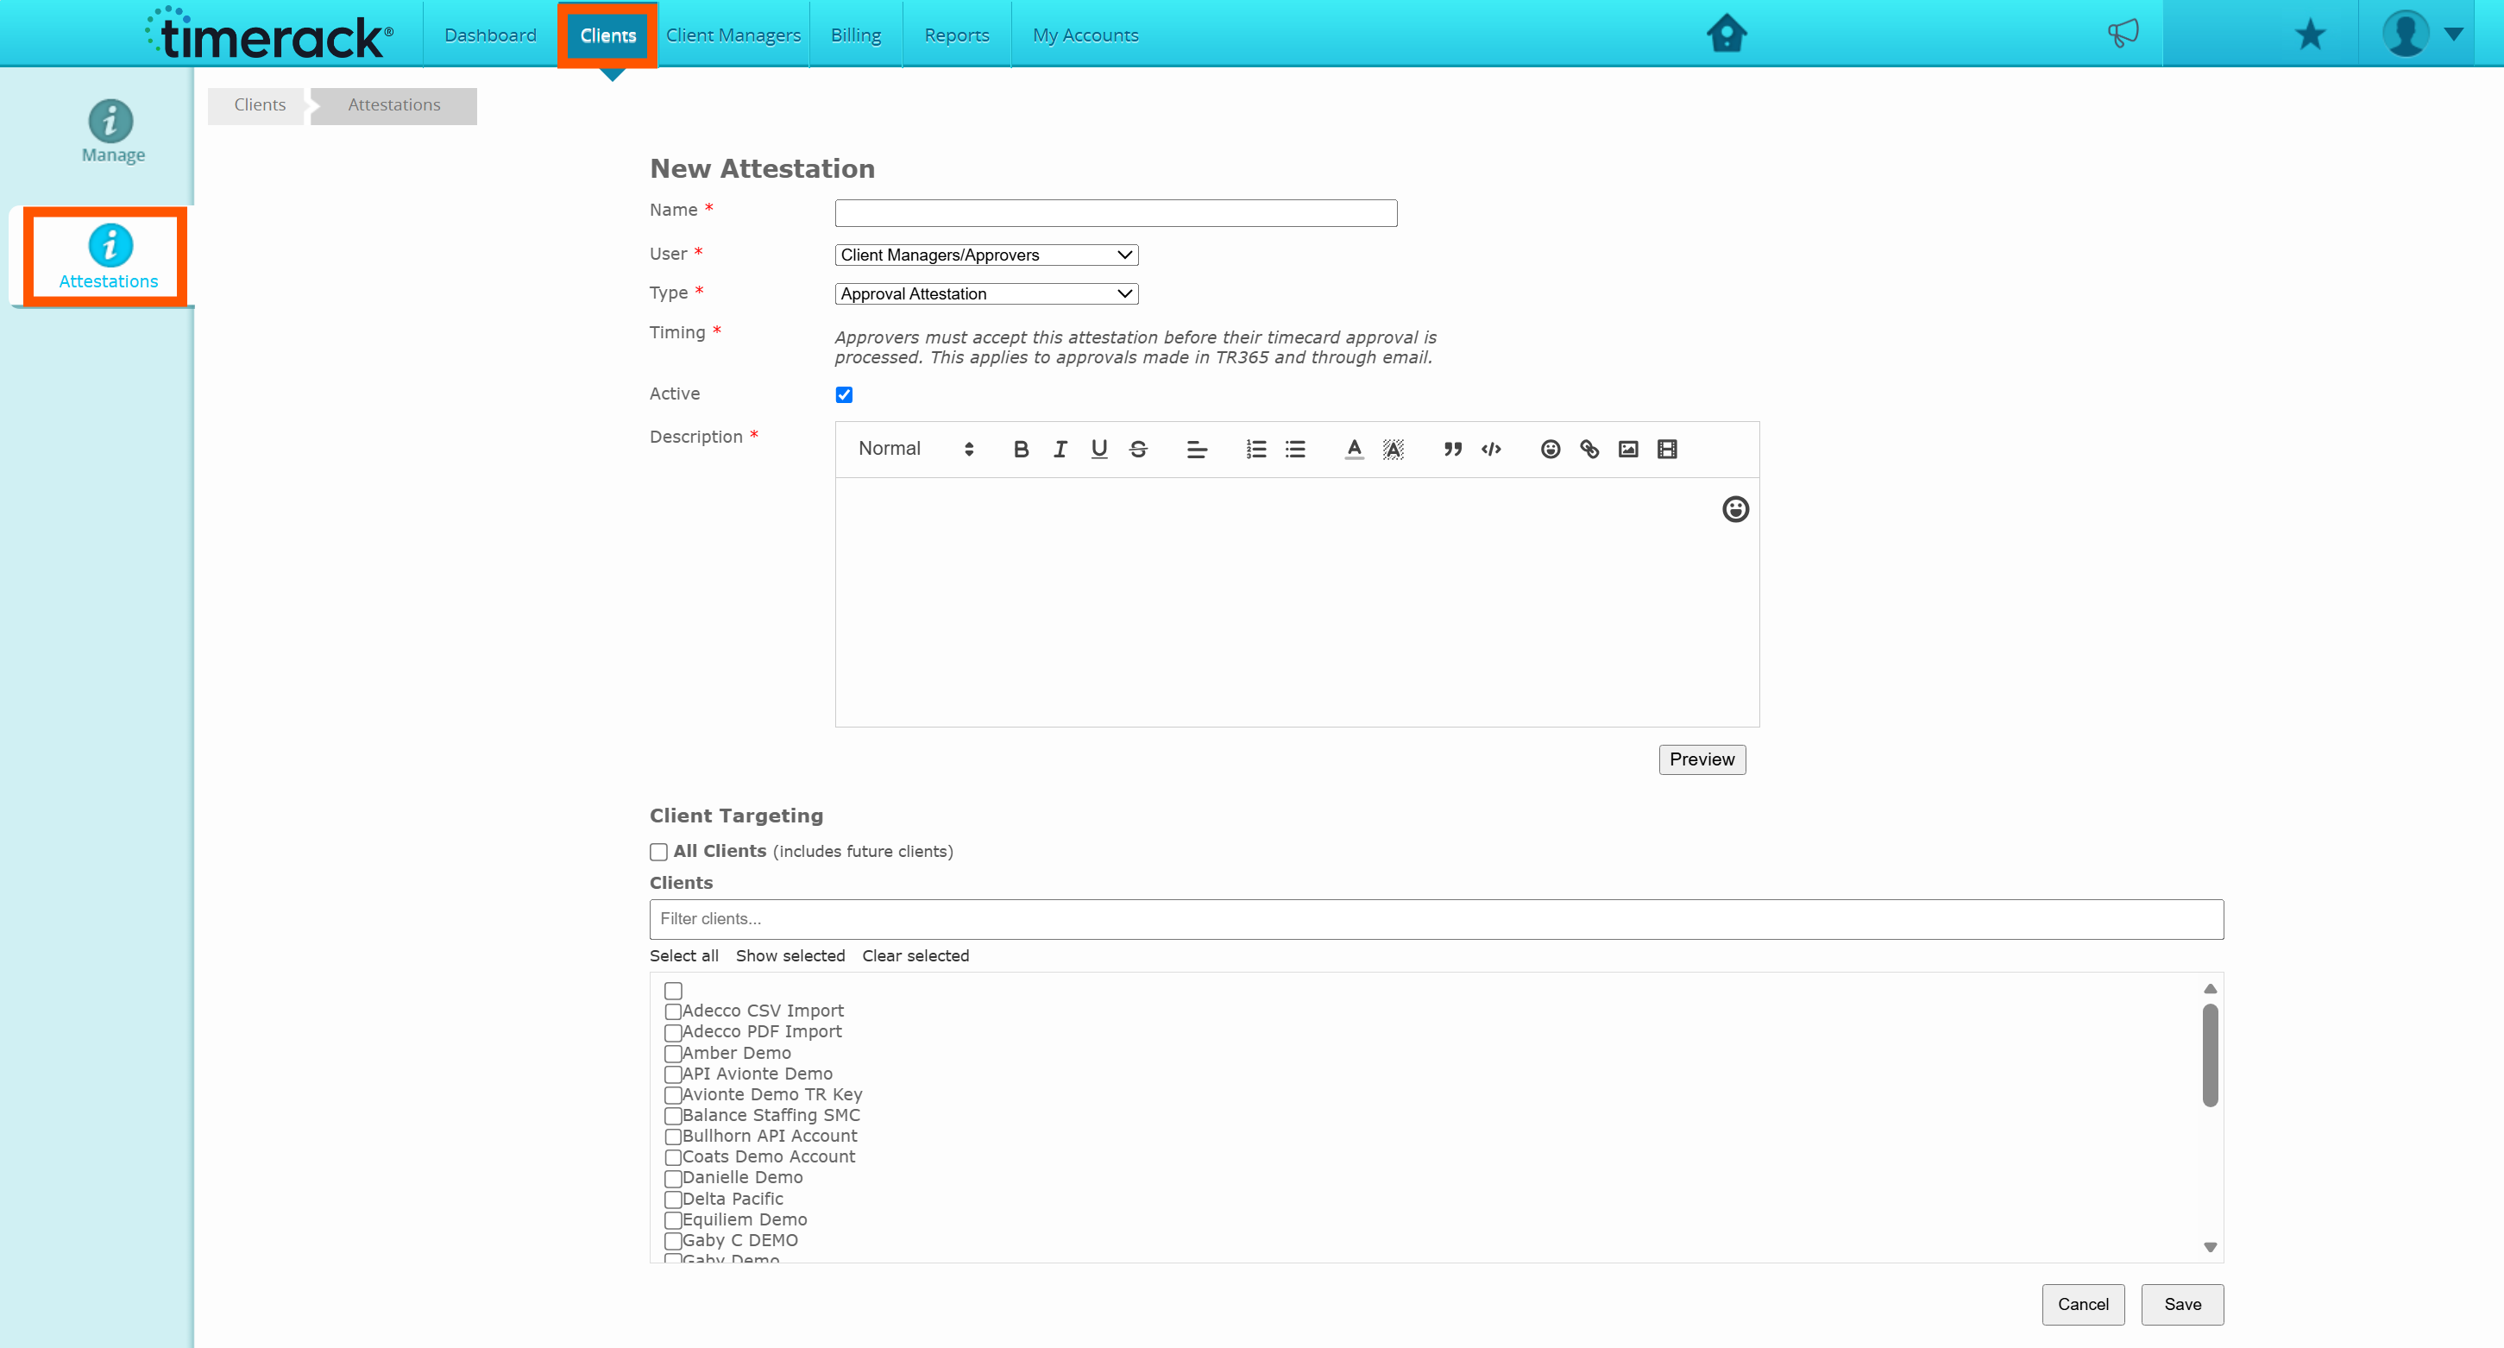Insert a hyperlink via link icon

(1589, 449)
